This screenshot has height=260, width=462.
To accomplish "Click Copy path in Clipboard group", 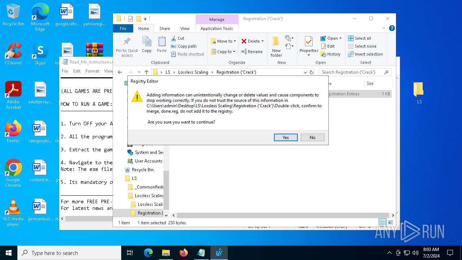I will [x=184, y=46].
